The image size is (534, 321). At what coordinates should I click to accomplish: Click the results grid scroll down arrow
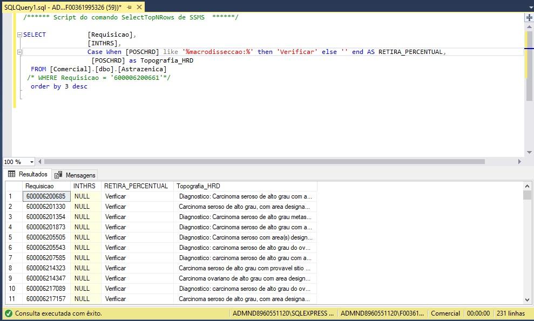[527, 300]
